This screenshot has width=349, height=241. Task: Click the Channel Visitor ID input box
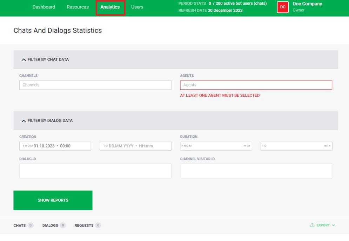(x=256, y=171)
